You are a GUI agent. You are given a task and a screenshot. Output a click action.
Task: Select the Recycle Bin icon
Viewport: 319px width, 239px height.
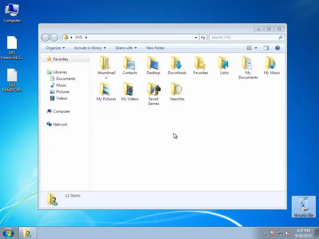(303, 207)
